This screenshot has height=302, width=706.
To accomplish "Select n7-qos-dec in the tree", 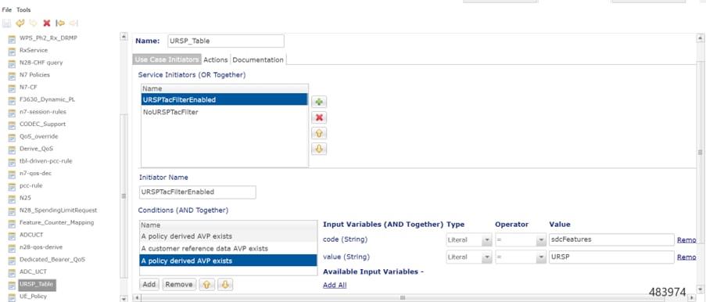I will [x=35, y=173].
